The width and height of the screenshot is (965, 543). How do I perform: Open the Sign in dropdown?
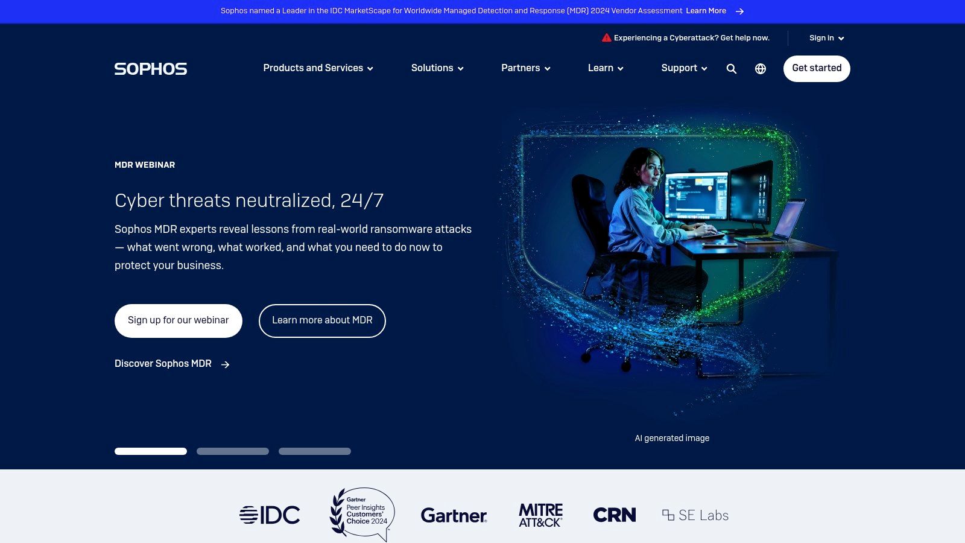826,38
